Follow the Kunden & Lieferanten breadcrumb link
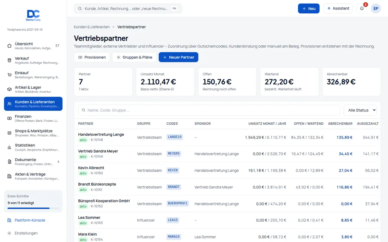Image resolution: width=388 pixels, height=242 pixels. (x=92, y=27)
